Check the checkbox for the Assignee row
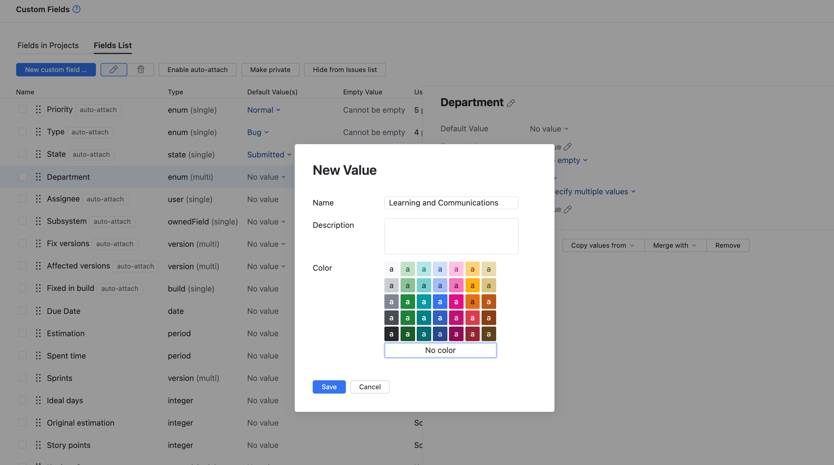Screen dimensions: 834x465 23,199
